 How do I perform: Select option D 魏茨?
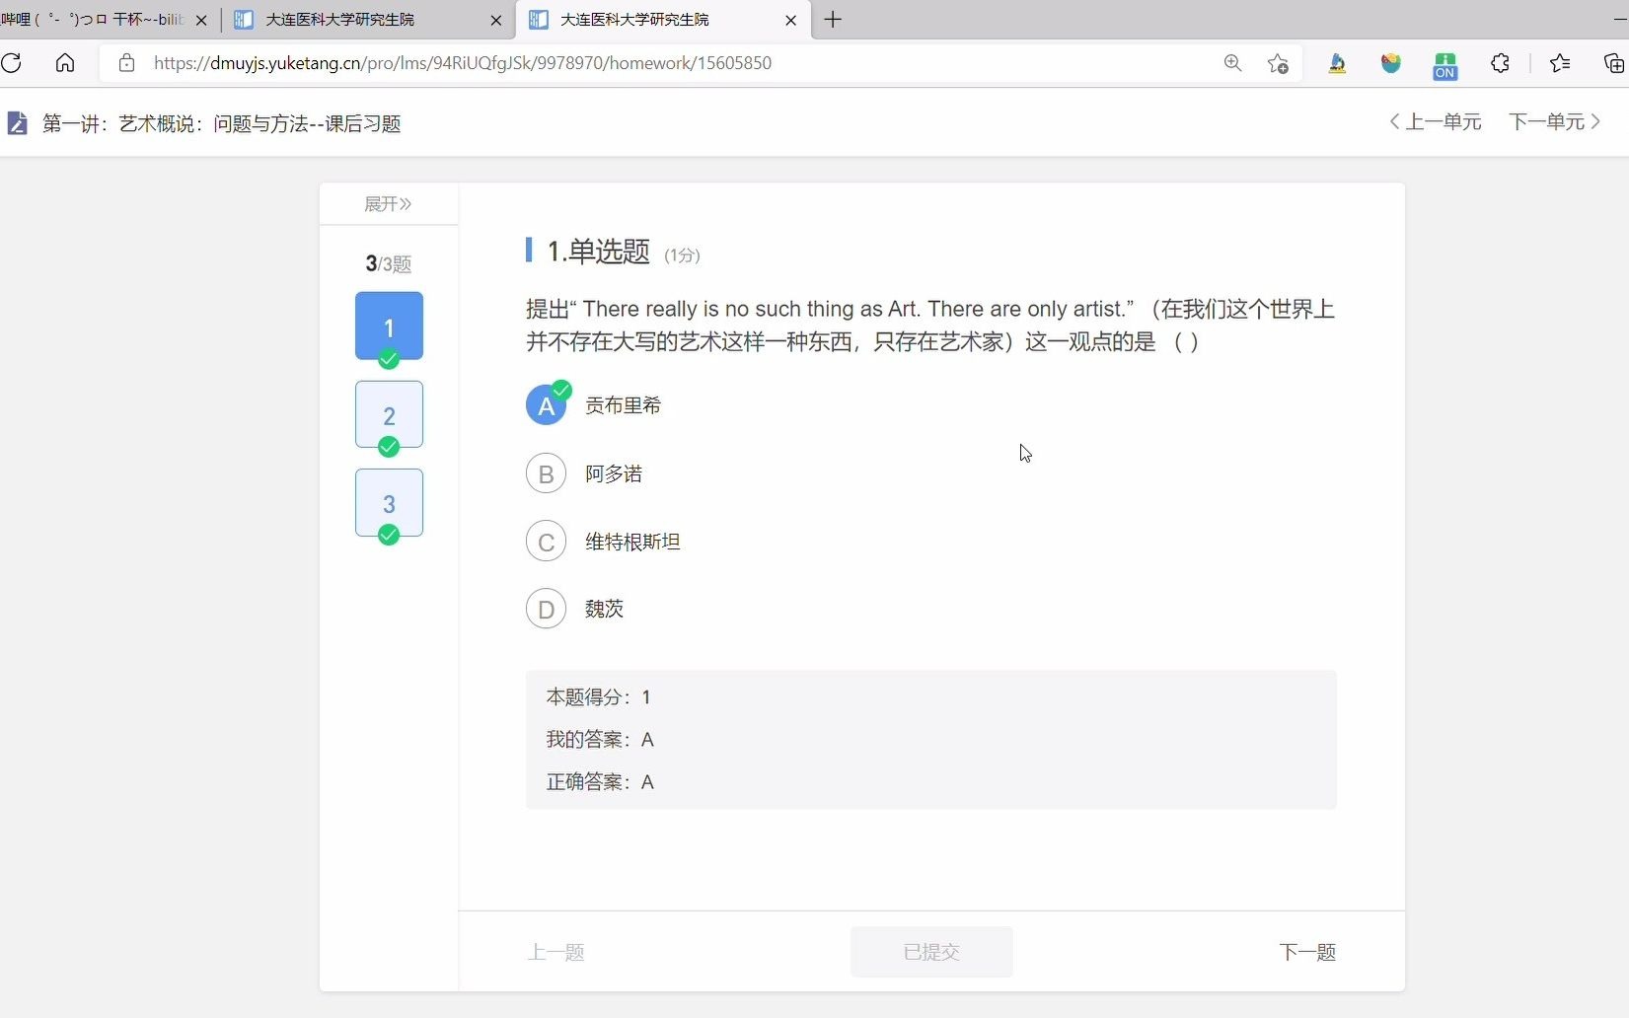tap(575, 609)
